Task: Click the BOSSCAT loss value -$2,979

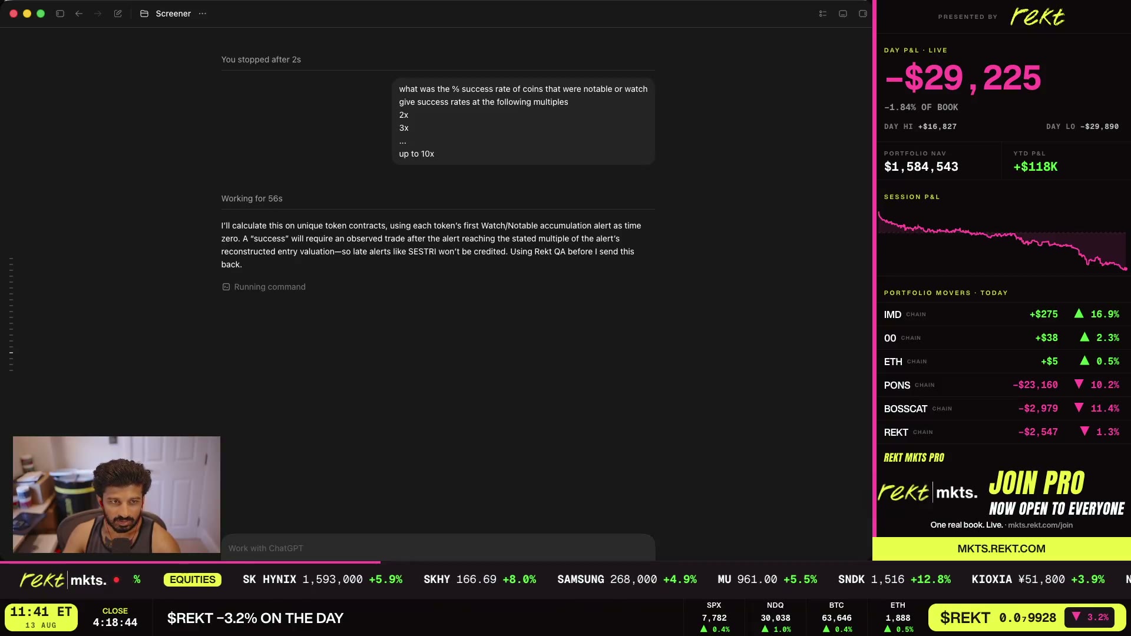Action: tap(1038, 409)
